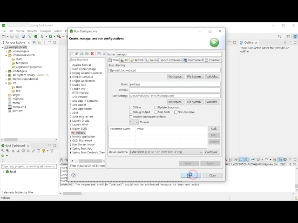
Task: Click the Close button in dialog
Action: pyautogui.click(x=212, y=176)
